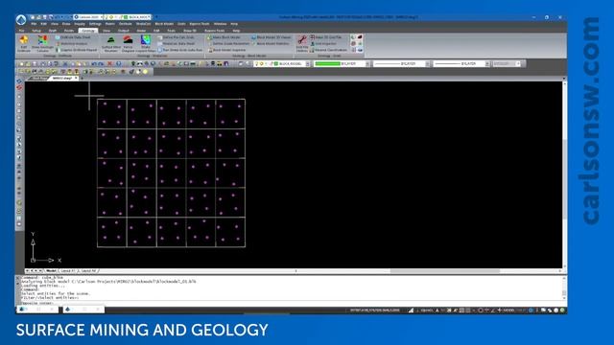The image size is (614, 345).
Task: Select the Layout2 tab
Action: 88,270
